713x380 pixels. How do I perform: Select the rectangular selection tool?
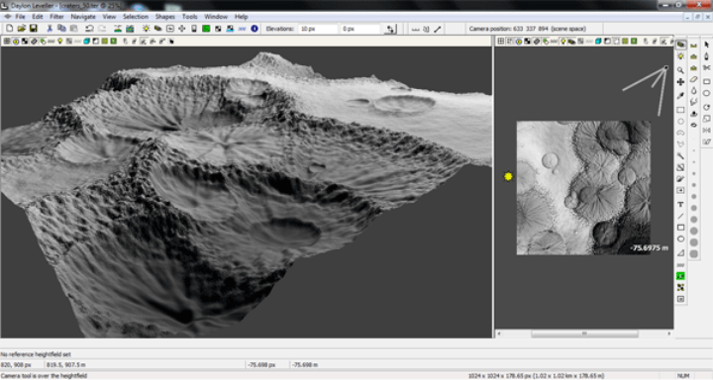(x=680, y=110)
